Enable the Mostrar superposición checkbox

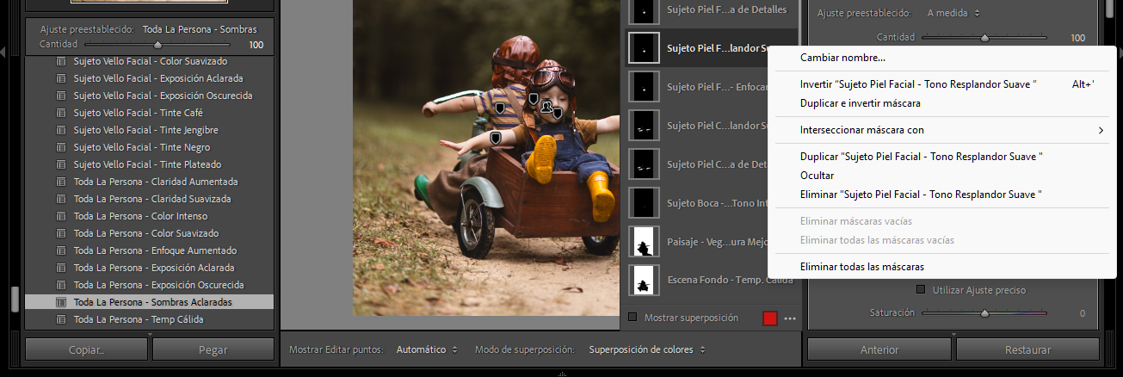tap(633, 318)
